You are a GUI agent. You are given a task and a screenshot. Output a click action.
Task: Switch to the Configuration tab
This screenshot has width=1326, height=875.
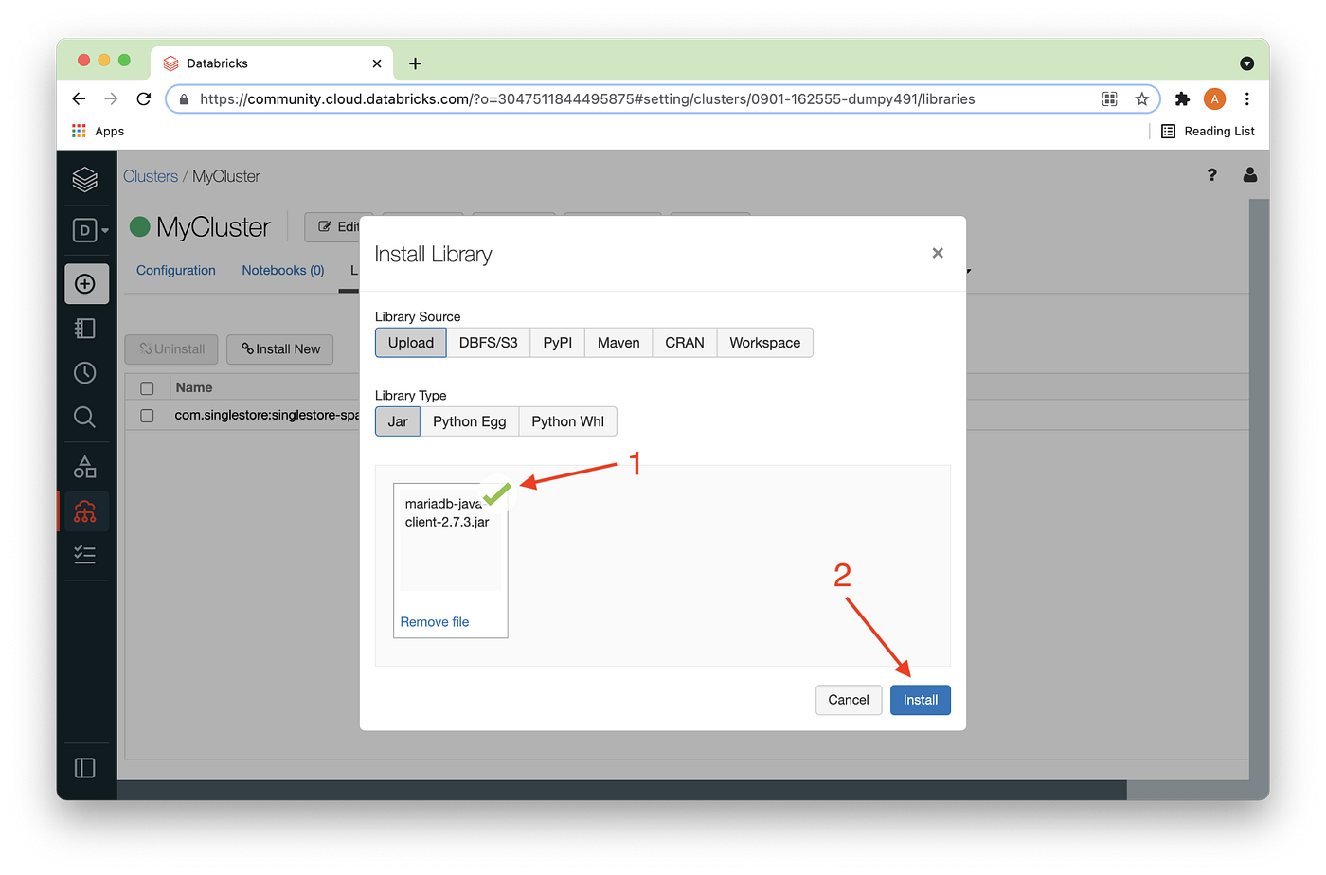pyautogui.click(x=175, y=270)
